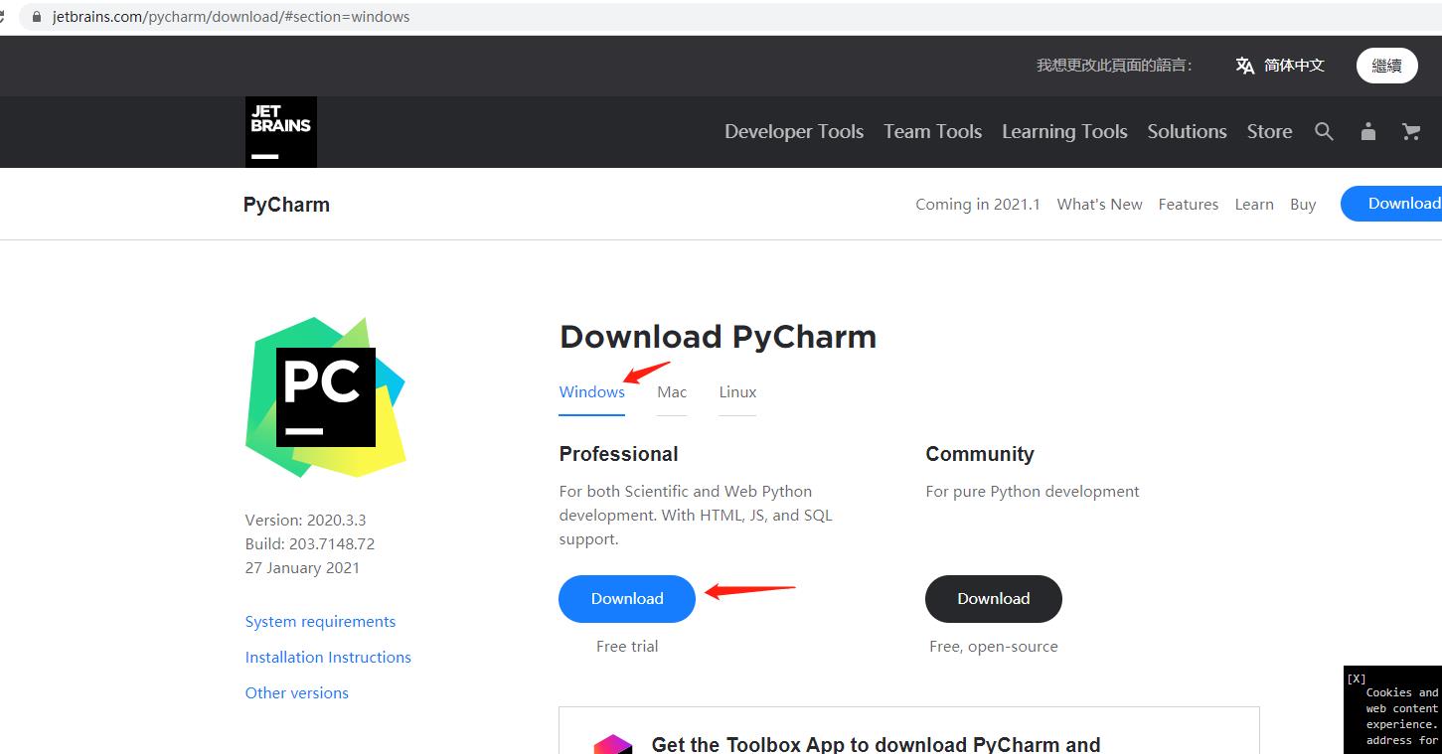Open the Features link
The width and height of the screenshot is (1442, 754).
1189,204
